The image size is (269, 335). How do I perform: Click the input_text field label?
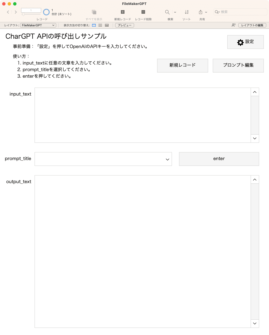pyautogui.click(x=20, y=94)
